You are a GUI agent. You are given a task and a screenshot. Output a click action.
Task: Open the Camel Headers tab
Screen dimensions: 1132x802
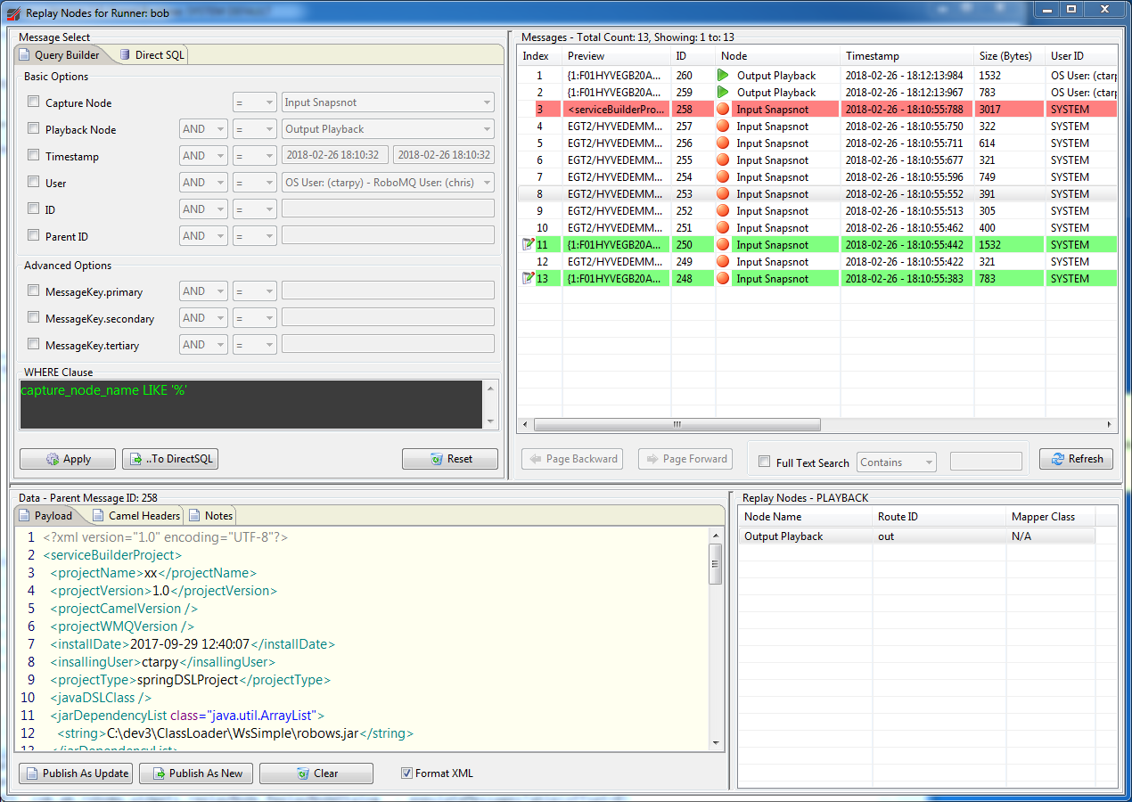pyautogui.click(x=136, y=516)
